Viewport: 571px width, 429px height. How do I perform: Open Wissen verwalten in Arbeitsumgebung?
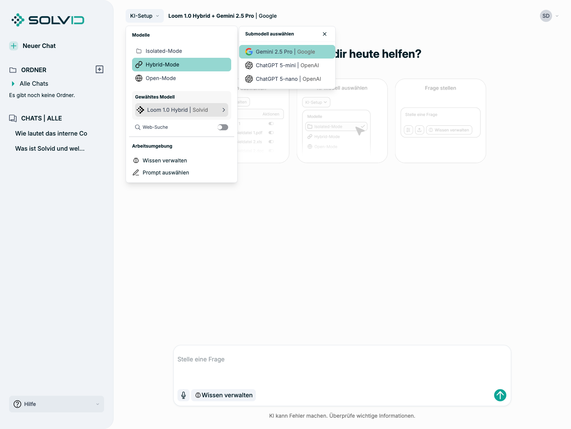182,160
